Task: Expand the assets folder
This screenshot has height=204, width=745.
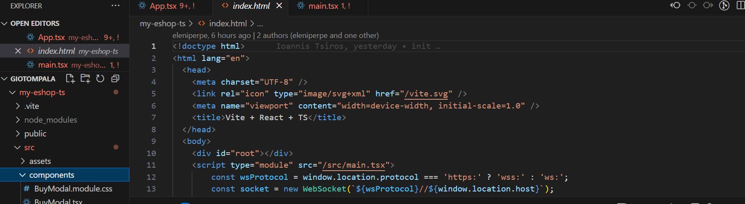Action: 23,161
